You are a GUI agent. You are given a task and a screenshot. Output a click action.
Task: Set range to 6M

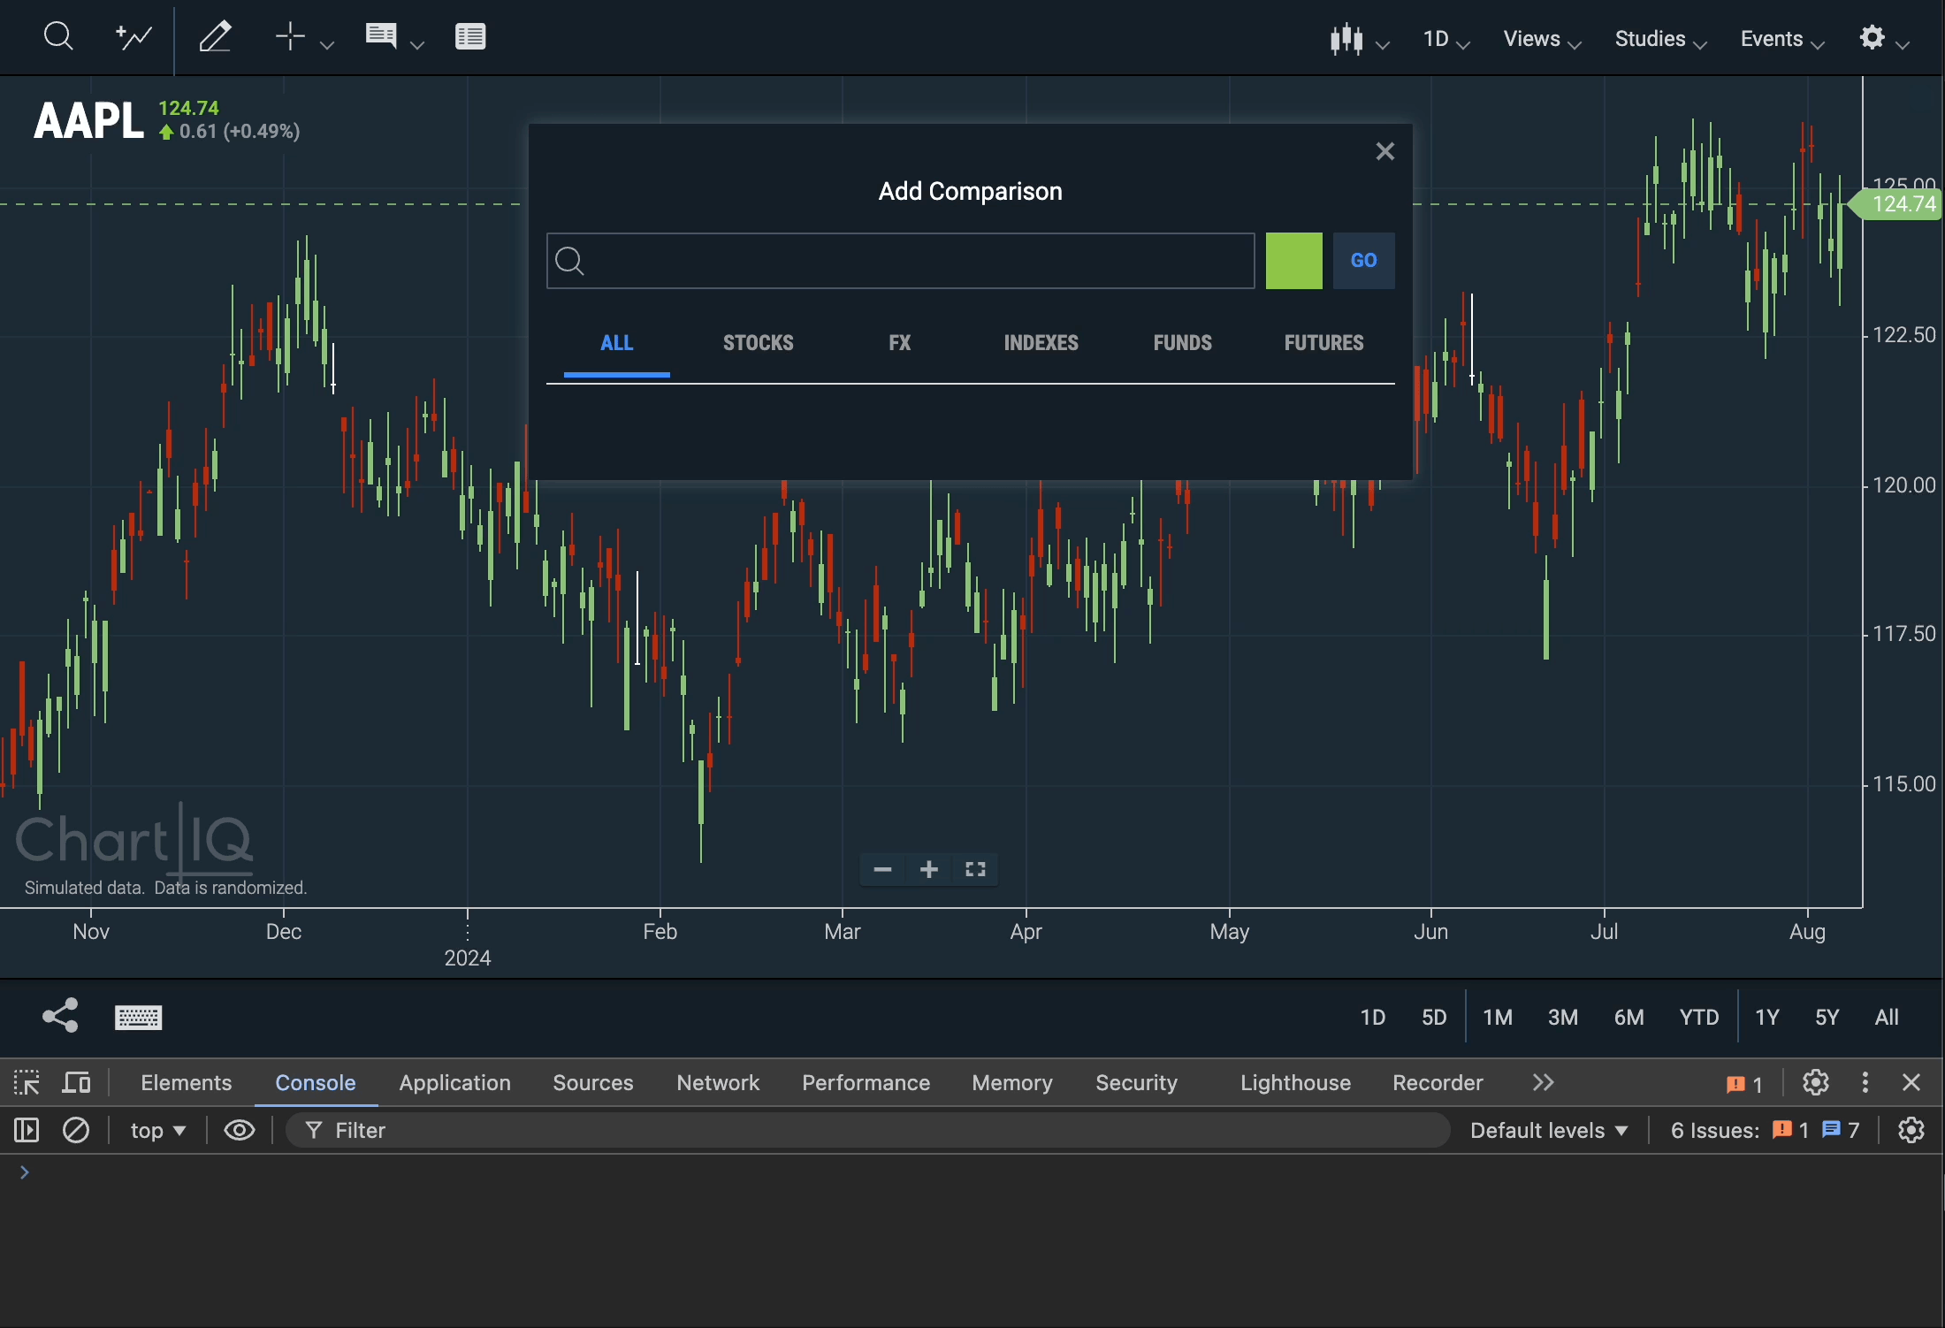1629,1018
